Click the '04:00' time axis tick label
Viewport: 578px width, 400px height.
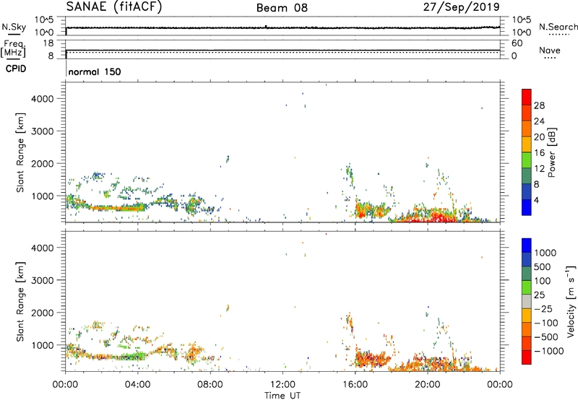point(138,385)
